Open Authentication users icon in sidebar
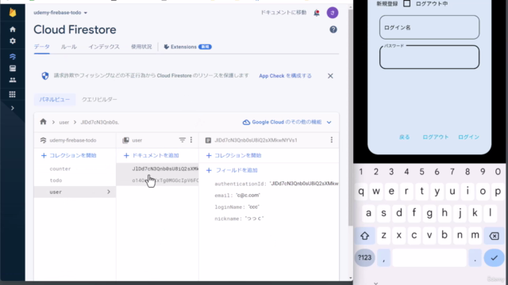This screenshot has height=285, width=508. (13, 80)
